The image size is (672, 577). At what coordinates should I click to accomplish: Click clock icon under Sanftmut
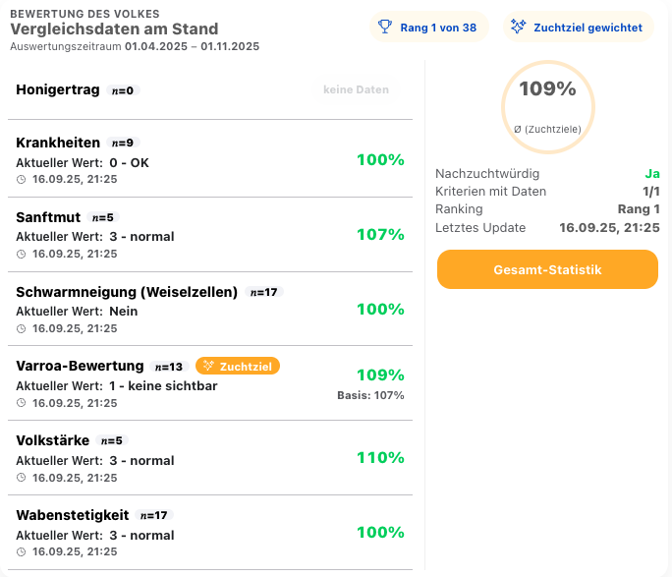pyautogui.click(x=22, y=254)
